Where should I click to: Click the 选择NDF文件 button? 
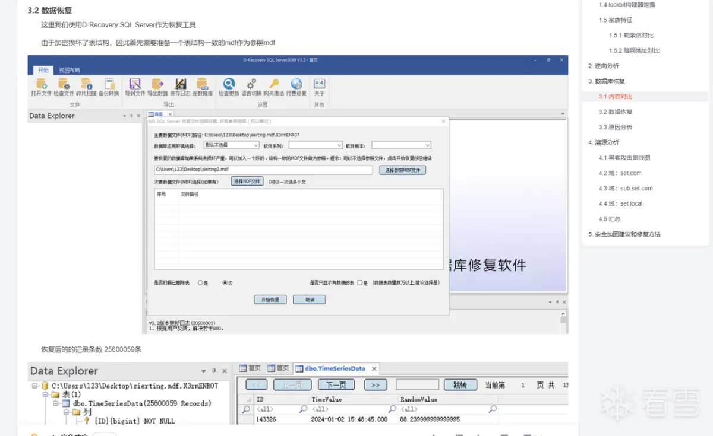pyautogui.click(x=247, y=182)
